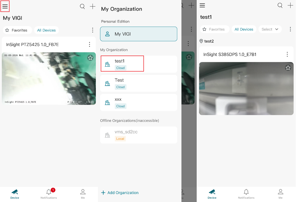Screen dimensions: 296x202
Task: Open the S385DPS camera preview thumbnail
Action: click(246, 89)
